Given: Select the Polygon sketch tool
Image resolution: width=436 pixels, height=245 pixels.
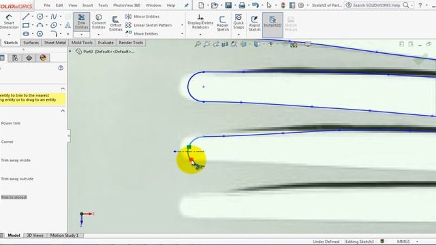Looking at the screenshot, I should point(40,34).
